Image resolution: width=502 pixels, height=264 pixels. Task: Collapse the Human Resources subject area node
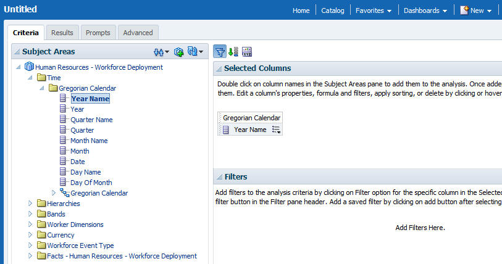[x=19, y=67]
